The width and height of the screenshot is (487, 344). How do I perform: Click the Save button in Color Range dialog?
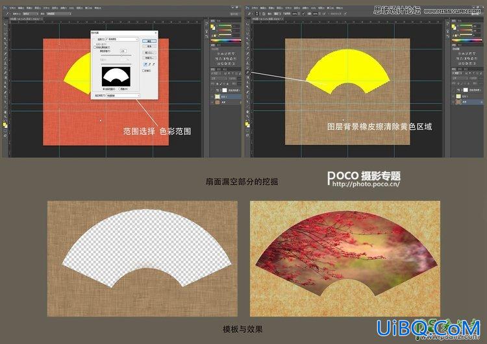pyautogui.click(x=149, y=58)
